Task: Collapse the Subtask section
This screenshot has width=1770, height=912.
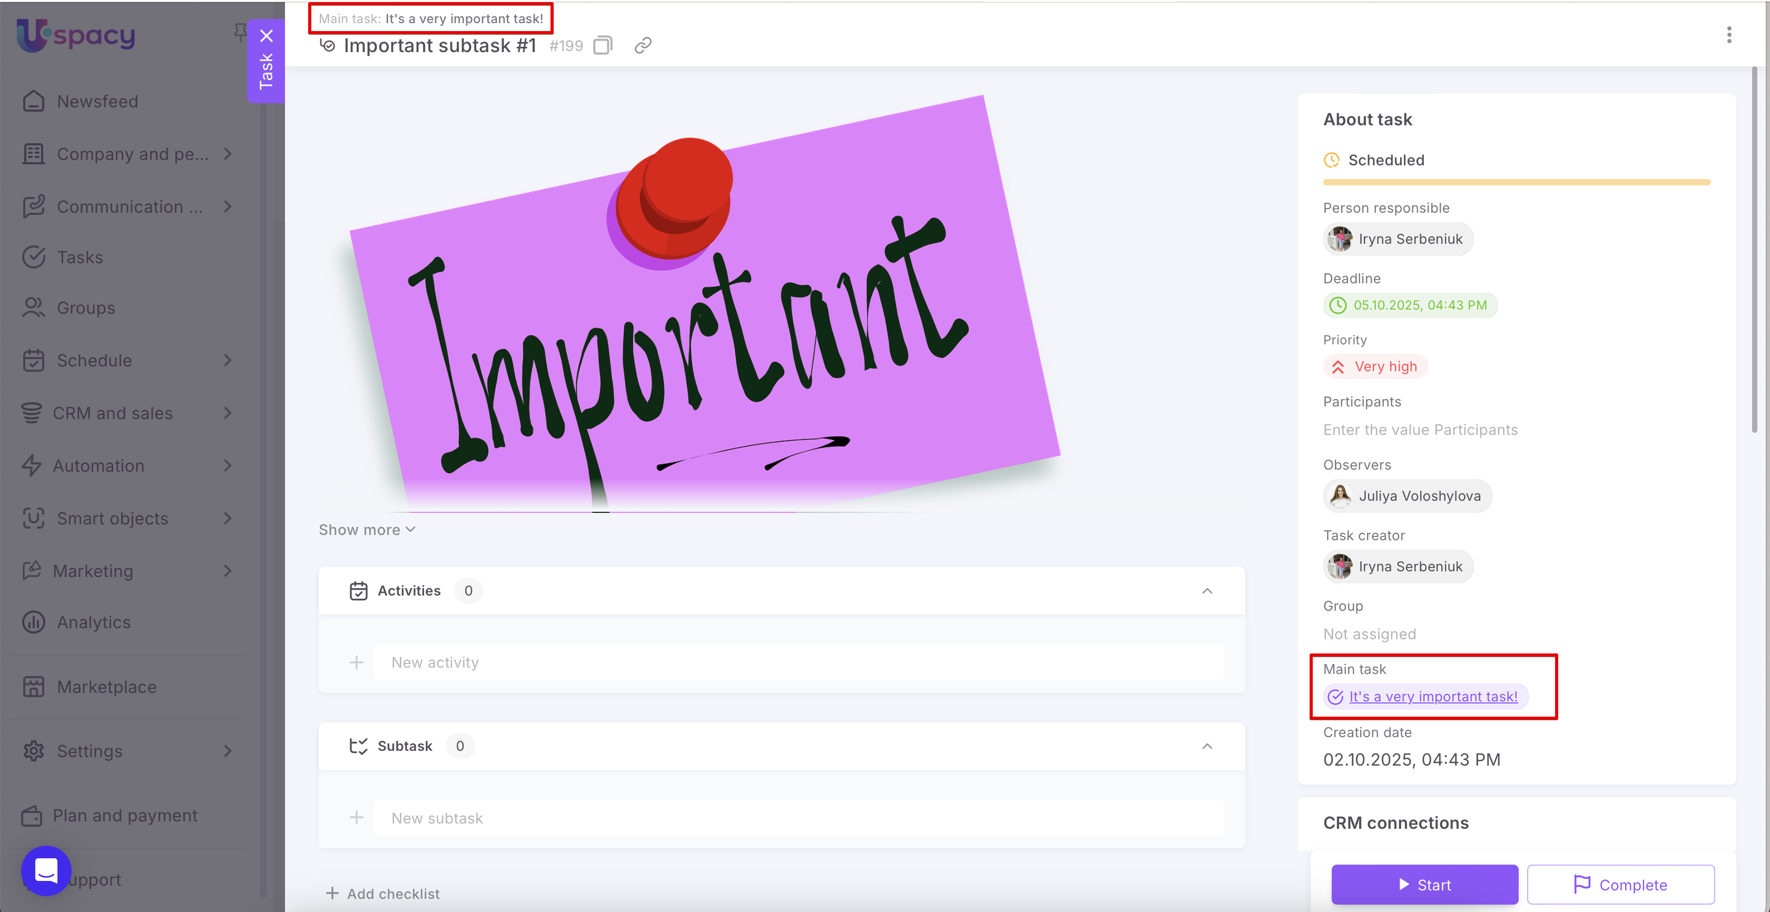Action: tap(1206, 746)
